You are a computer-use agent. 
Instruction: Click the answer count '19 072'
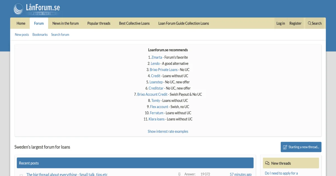(205, 174)
